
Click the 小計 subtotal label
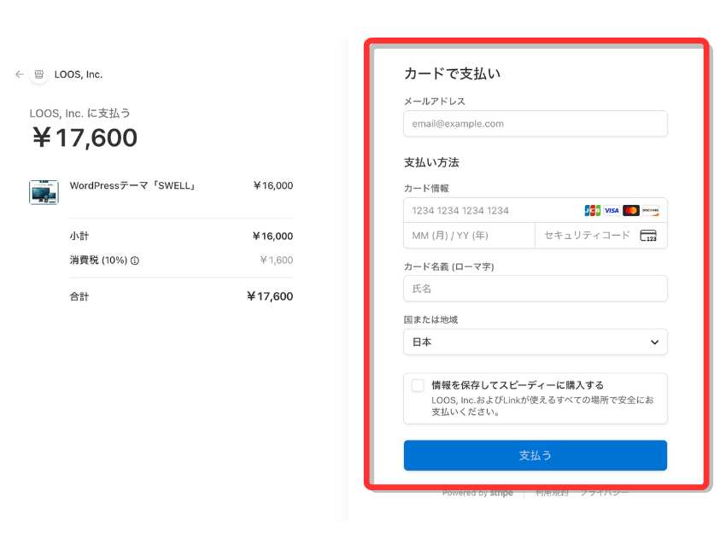(79, 237)
